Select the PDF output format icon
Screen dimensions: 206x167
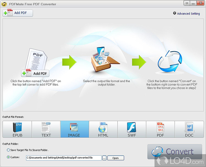160,129
